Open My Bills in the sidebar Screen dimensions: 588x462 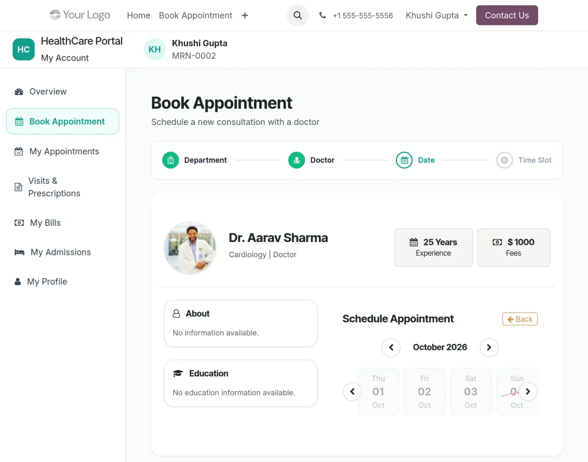(63, 223)
